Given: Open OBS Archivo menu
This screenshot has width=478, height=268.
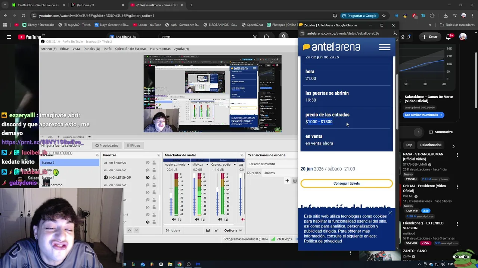Looking at the screenshot, I should click(x=49, y=49).
